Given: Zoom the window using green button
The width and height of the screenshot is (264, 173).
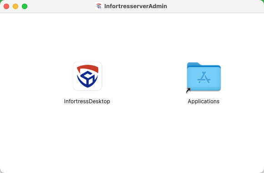Looking at the screenshot, I should click(x=25, y=6).
